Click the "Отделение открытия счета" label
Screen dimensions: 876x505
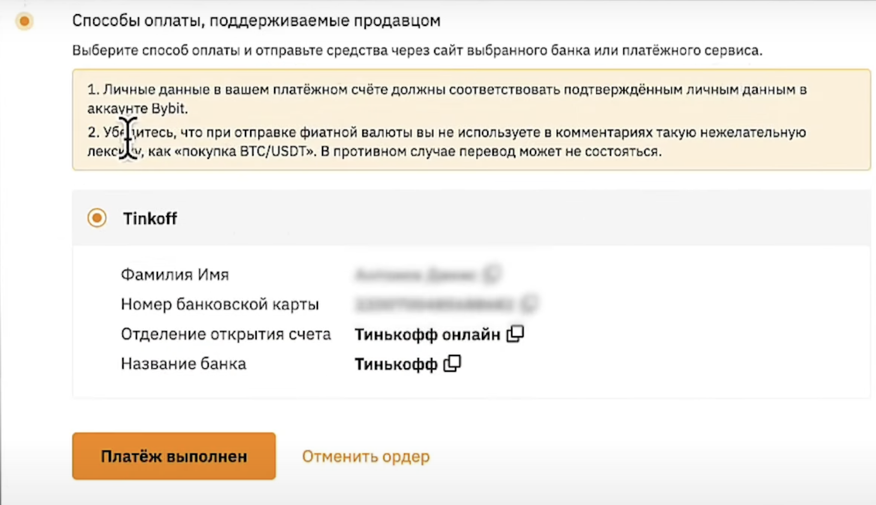tap(226, 334)
